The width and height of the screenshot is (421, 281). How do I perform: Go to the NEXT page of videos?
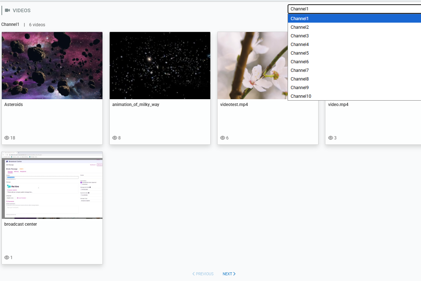click(x=229, y=274)
